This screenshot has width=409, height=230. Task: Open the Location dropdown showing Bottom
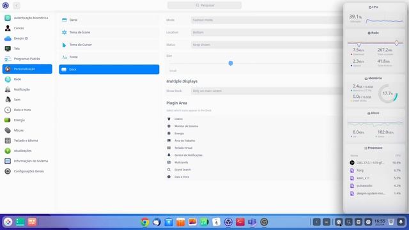coord(266,33)
